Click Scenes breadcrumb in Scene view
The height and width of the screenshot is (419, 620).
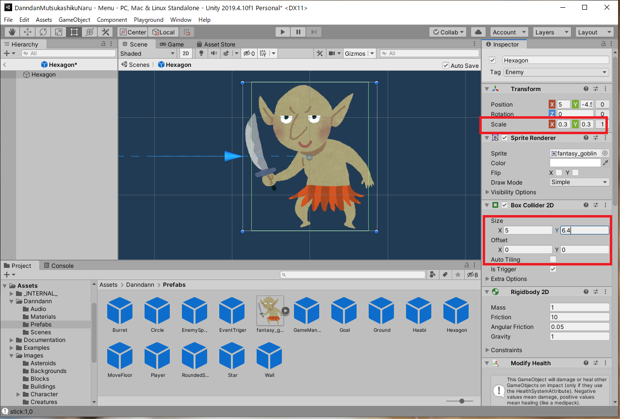coord(135,64)
